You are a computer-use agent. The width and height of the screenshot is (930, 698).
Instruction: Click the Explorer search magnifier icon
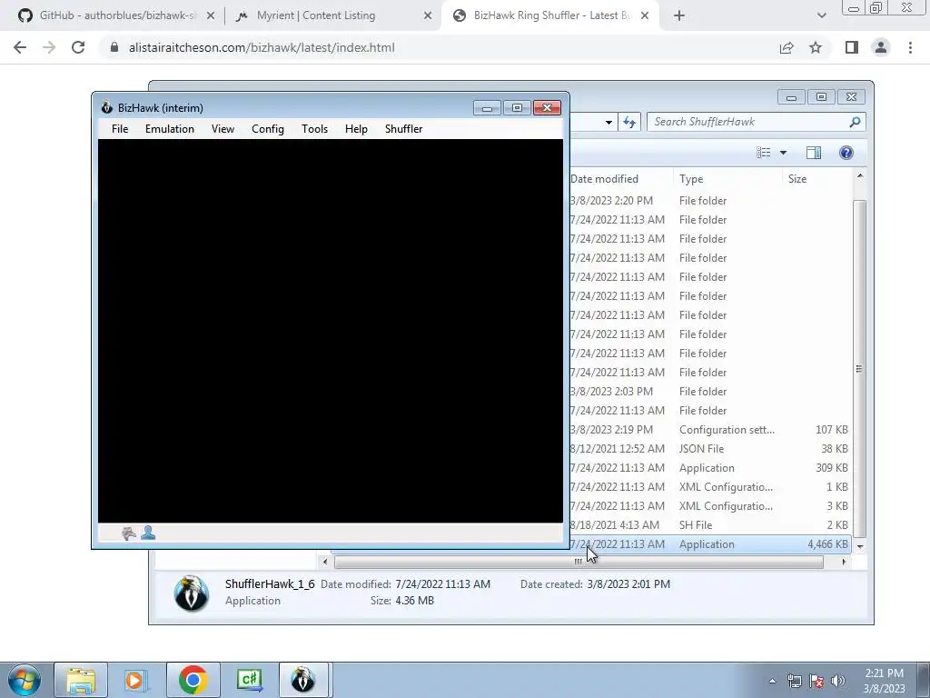pos(855,122)
